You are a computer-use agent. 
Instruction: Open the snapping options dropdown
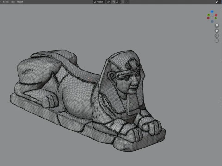point(118,2)
